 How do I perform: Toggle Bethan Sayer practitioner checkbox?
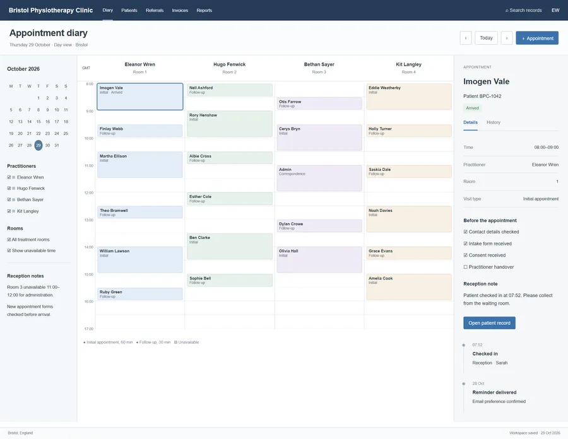(x=9, y=199)
